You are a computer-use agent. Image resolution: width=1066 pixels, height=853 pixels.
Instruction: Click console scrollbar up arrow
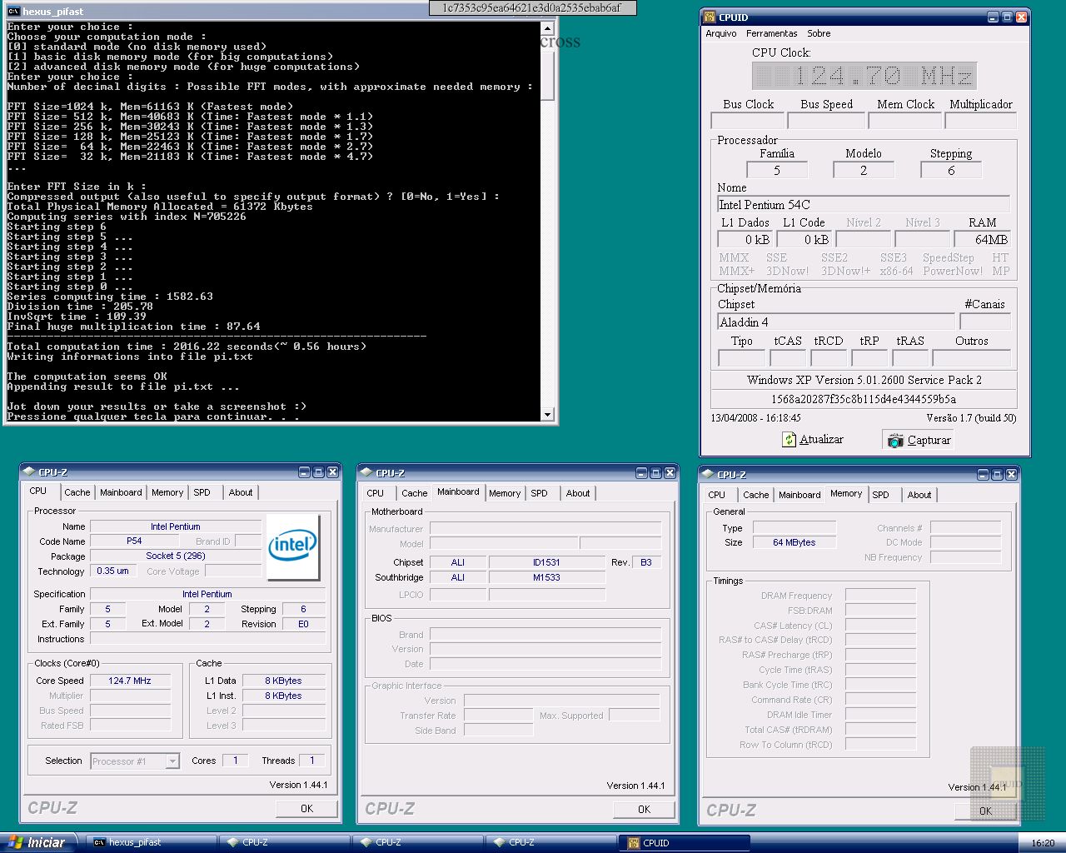tap(547, 27)
